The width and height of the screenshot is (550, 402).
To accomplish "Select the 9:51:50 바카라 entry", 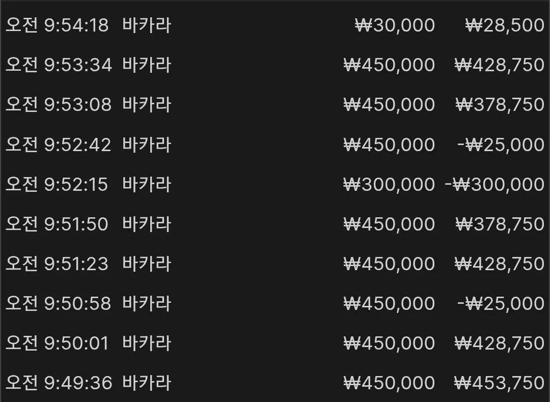I will click(x=275, y=223).
